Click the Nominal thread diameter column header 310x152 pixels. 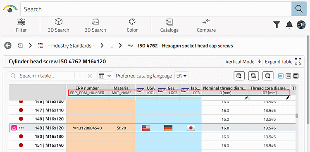(x=225, y=90)
